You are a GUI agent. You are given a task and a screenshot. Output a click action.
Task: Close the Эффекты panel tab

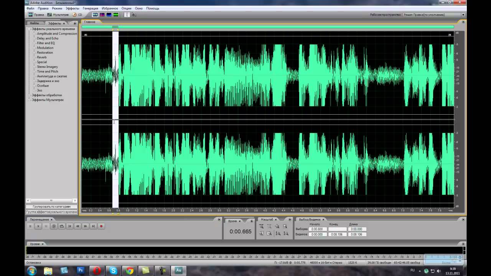[x=64, y=23]
